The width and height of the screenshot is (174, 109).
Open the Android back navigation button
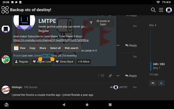point(64,105)
